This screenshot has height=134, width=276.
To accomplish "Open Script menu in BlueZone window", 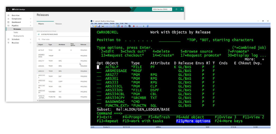I will (122, 23).
